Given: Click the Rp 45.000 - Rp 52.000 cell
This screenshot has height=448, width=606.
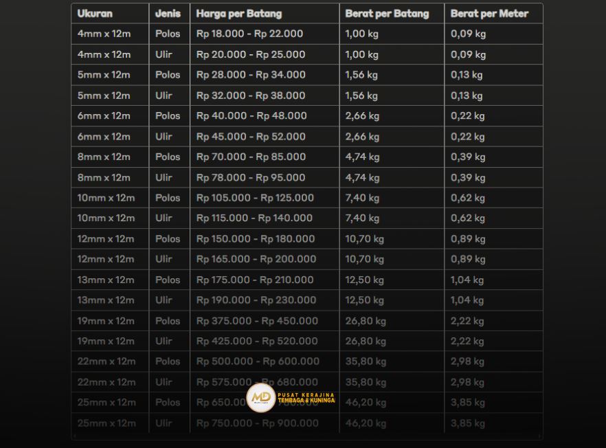Looking at the screenshot, I should [x=251, y=137].
